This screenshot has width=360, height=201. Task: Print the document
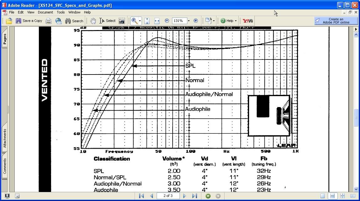click(x=48, y=21)
